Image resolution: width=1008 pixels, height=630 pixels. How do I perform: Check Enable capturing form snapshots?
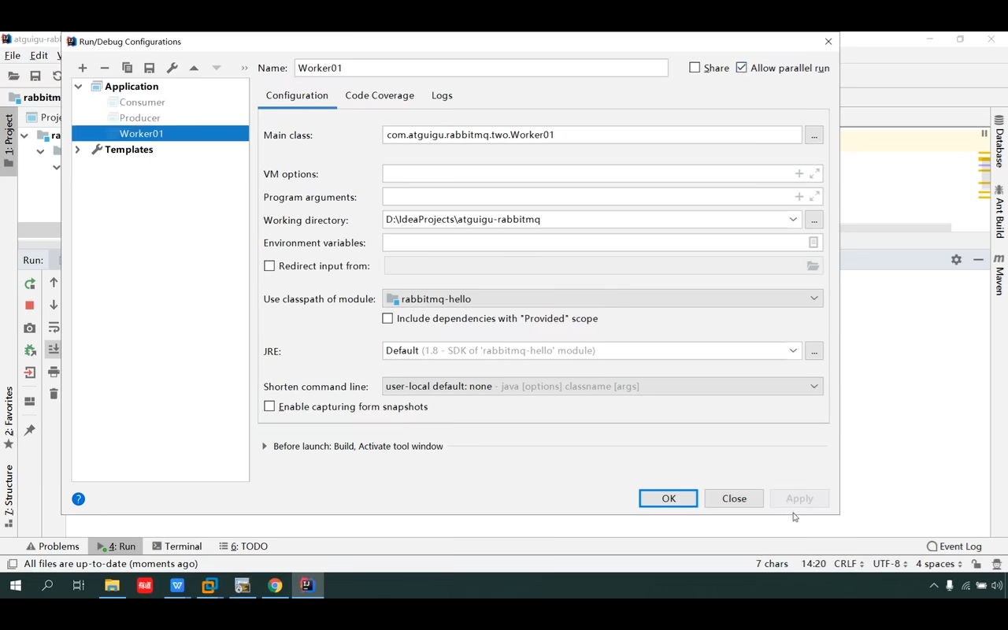click(x=269, y=406)
